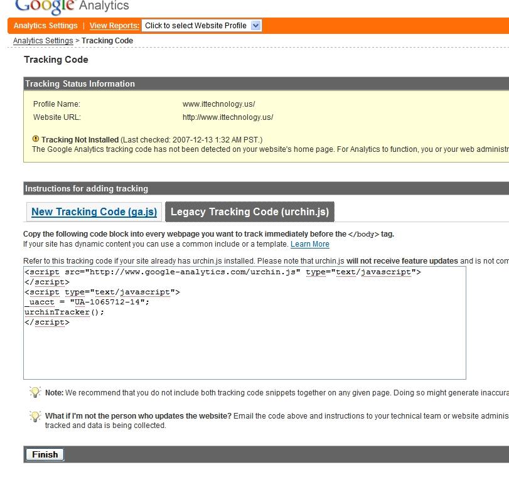
Task: Open the Website Profile dropdown arrow
Action: (x=255, y=26)
